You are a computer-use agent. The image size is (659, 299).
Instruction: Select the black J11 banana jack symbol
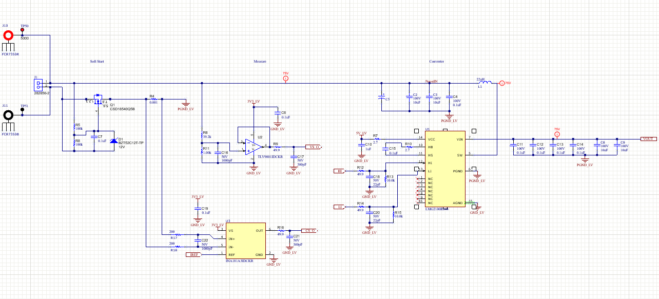click(9, 115)
